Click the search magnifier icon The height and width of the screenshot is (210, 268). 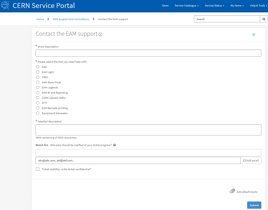[264, 19]
